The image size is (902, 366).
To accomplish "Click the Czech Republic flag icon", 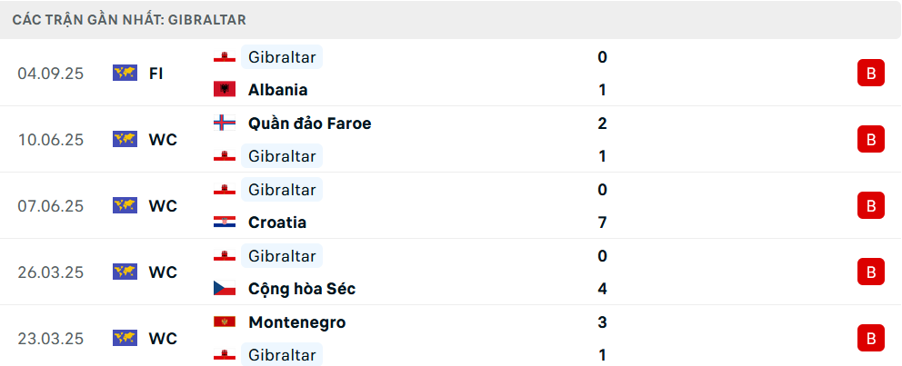I will (x=224, y=289).
